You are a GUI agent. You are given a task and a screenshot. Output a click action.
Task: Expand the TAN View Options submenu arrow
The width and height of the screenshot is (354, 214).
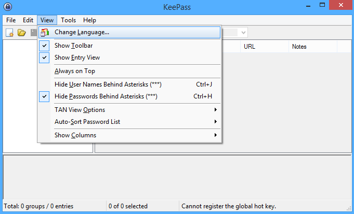tap(216, 109)
